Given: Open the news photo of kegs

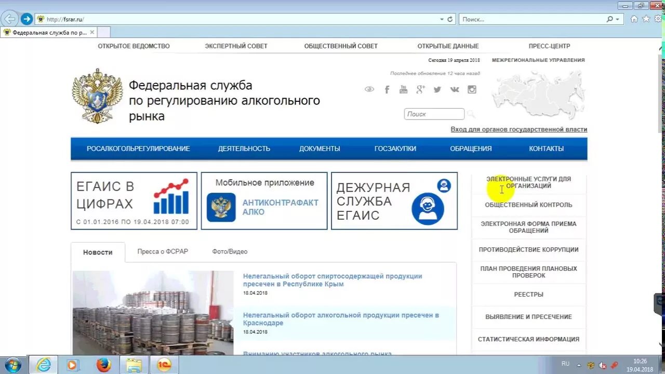Looking at the screenshot, I should (x=153, y=313).
